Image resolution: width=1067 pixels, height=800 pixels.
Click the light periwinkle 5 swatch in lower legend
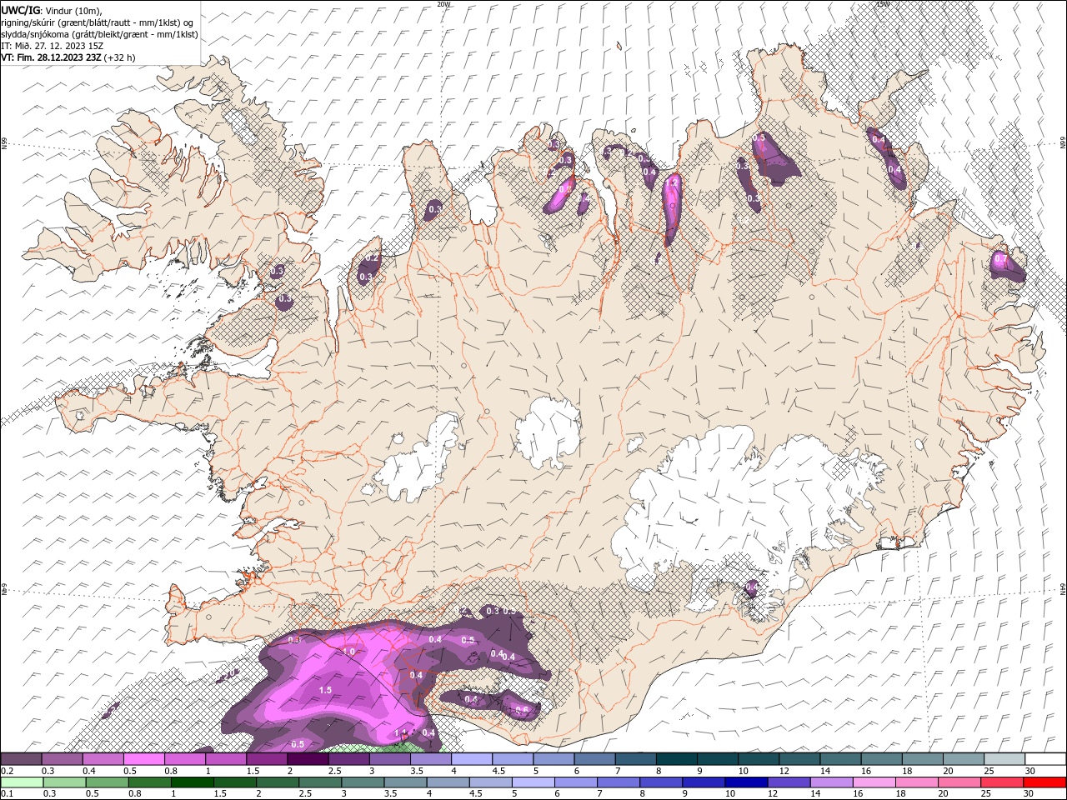pyautogui.click(x=533, y=782)
